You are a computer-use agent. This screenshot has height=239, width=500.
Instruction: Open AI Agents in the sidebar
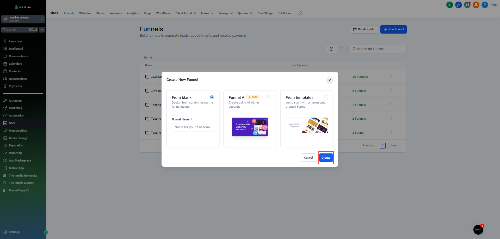[x=15, y=101]
